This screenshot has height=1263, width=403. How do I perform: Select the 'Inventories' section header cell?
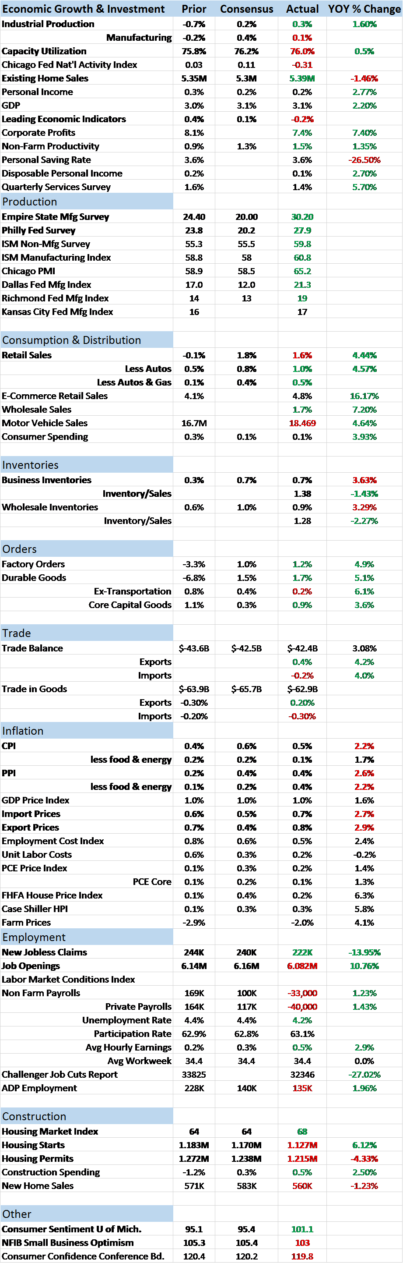coord(86,465)
